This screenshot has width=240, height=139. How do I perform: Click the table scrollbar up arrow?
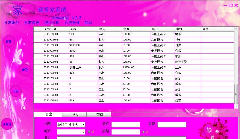(236, 29)
